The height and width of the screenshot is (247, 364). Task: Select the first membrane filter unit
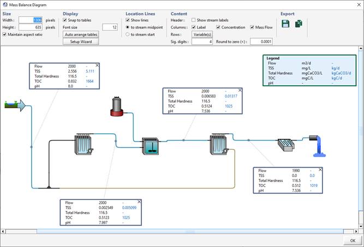84,144
